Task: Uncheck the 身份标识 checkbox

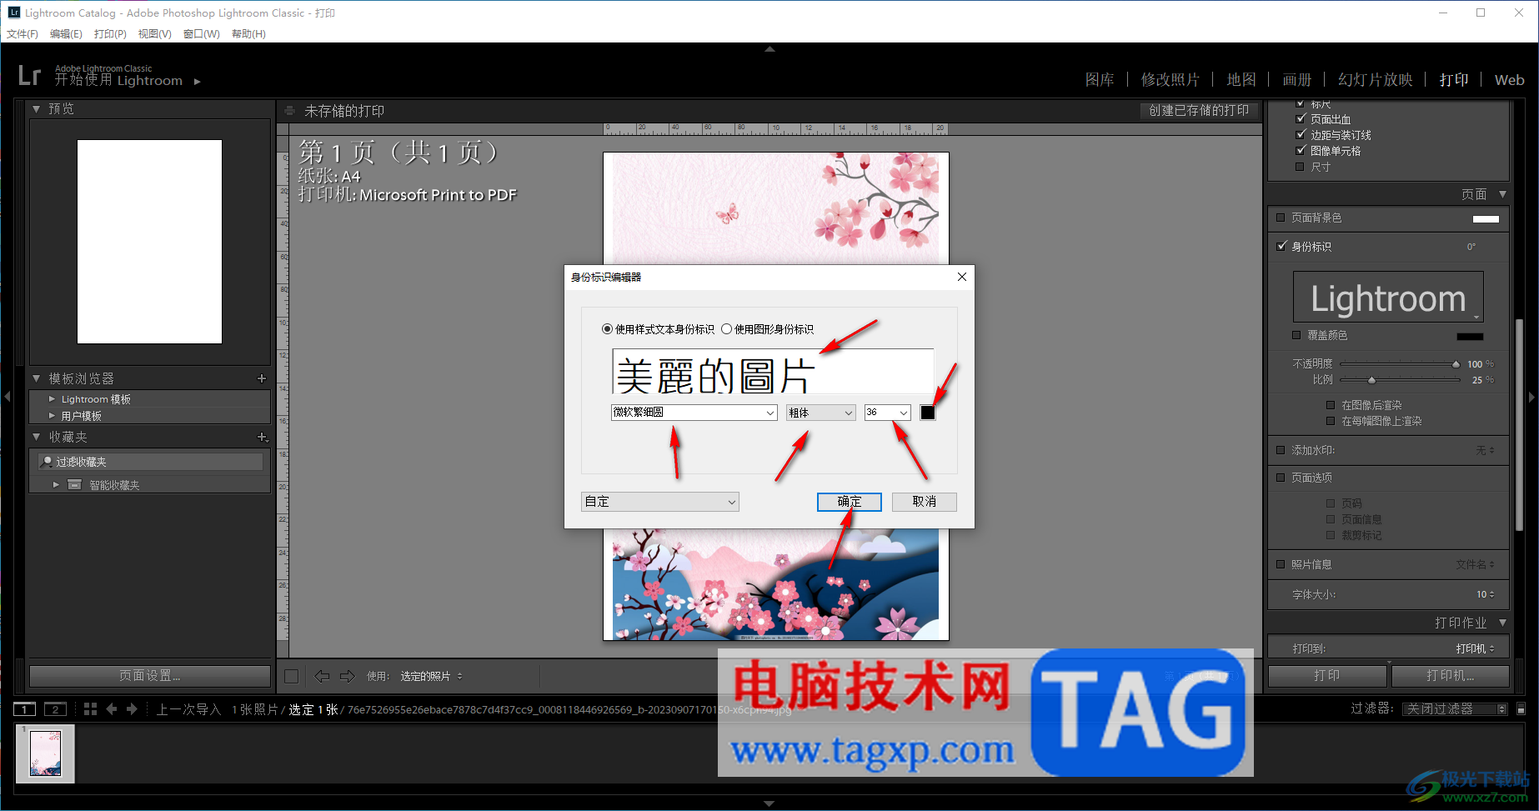Action: click(1281, 247)
